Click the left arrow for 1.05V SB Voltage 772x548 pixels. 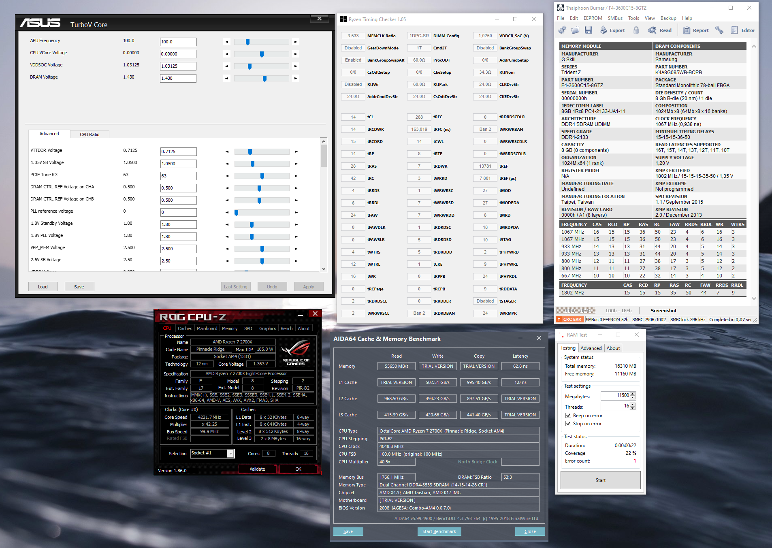click(x=227, y=164)
